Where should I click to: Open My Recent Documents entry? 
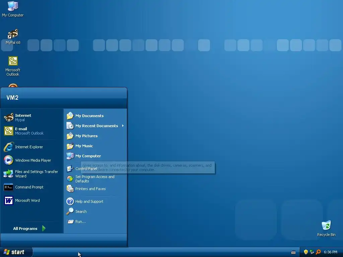point(95,126)
